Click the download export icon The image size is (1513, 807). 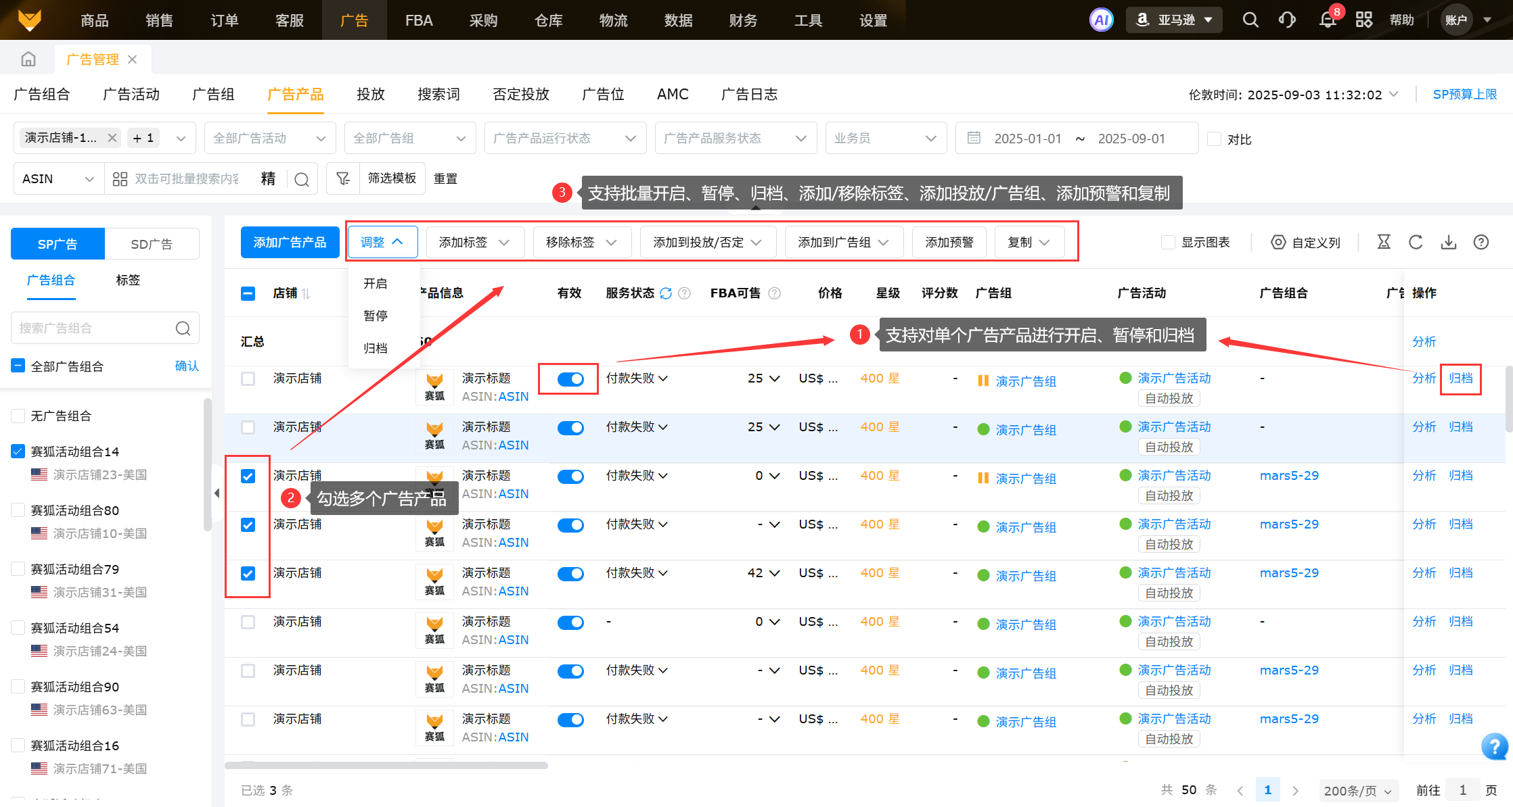tap(1448, 242)
